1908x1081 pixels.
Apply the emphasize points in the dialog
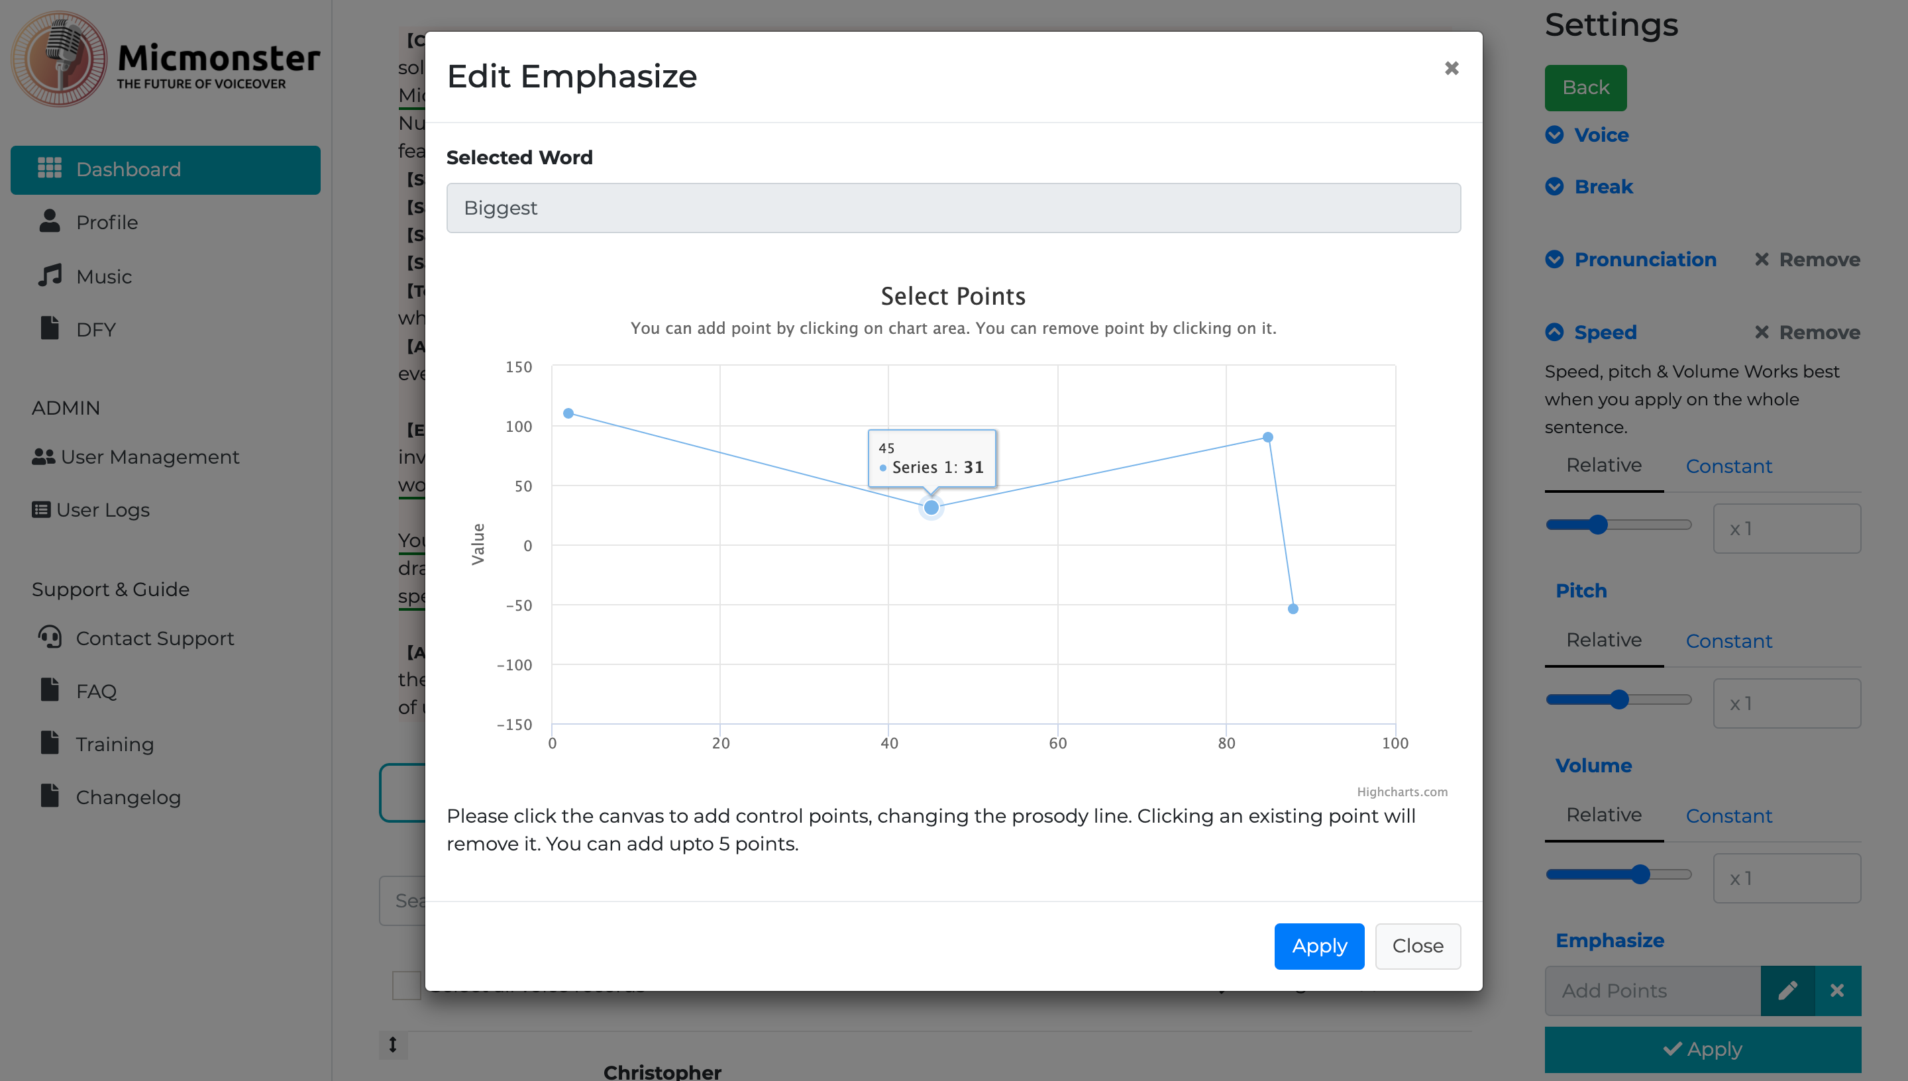click(x=1318, y=946)
